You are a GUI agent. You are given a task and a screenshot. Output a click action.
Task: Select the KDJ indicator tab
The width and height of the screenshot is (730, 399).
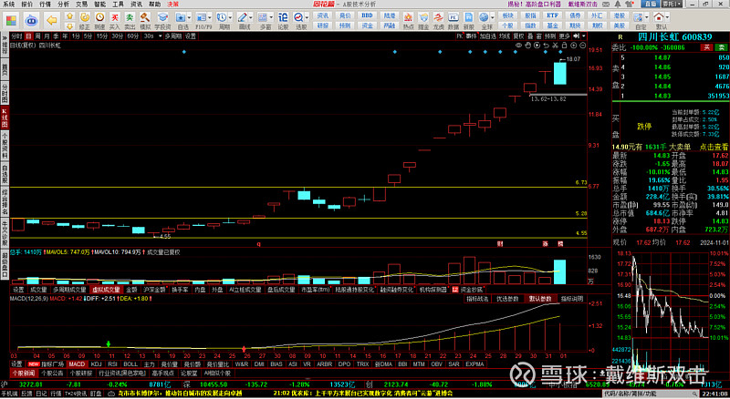click(x=97, y=364)
